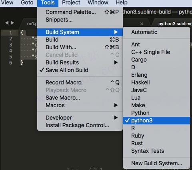The image size is (192, 170).
Task: Click the forward tab navigation arrow
Action: coord(12,23)
